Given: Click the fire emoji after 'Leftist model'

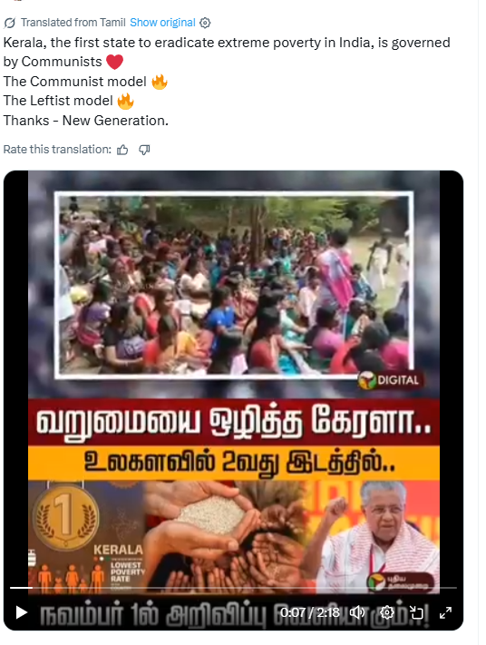Looking at the screenshot, I should (125, 101).
